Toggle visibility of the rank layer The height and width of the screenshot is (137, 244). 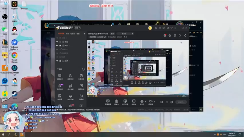(x=57, y=42)
